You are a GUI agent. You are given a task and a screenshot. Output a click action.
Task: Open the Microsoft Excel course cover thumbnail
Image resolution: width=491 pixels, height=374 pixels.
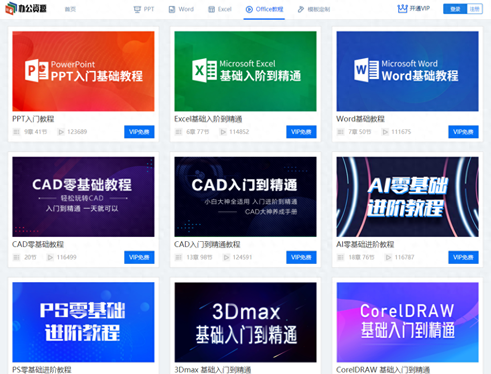click(245, 71)
